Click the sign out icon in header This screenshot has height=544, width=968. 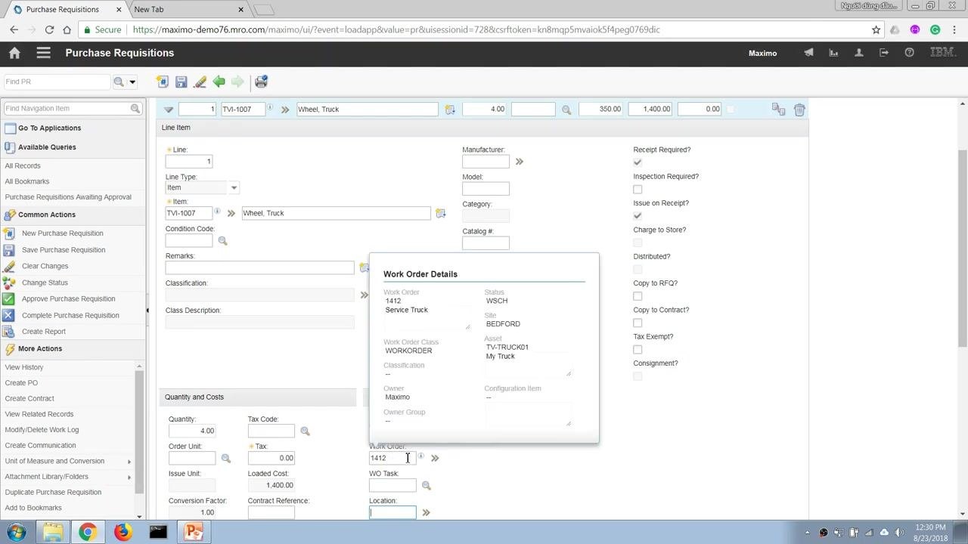883,53
